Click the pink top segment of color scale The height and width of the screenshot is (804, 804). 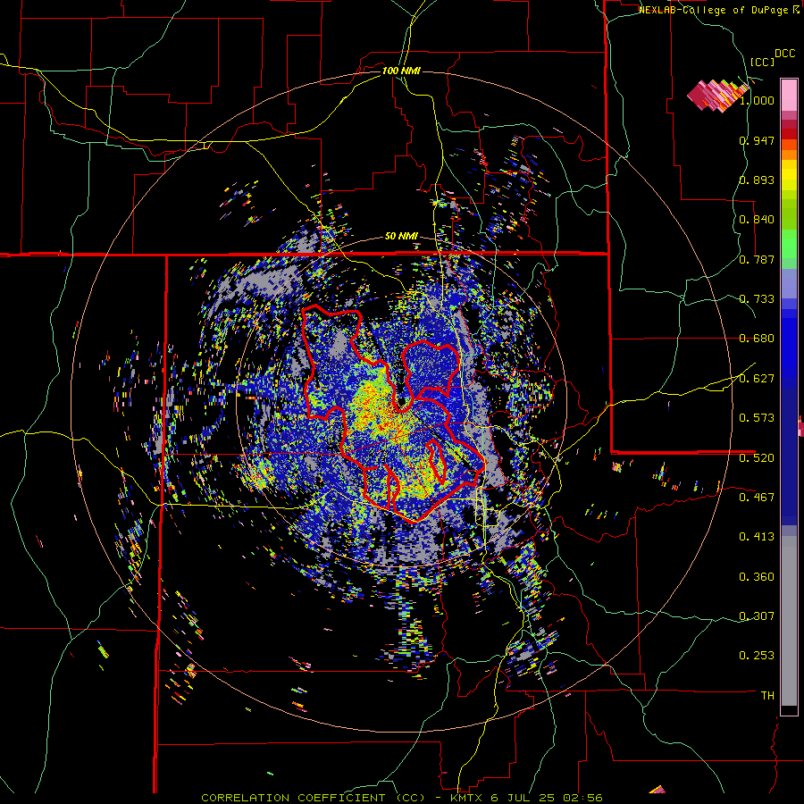(x=789, y=95)
